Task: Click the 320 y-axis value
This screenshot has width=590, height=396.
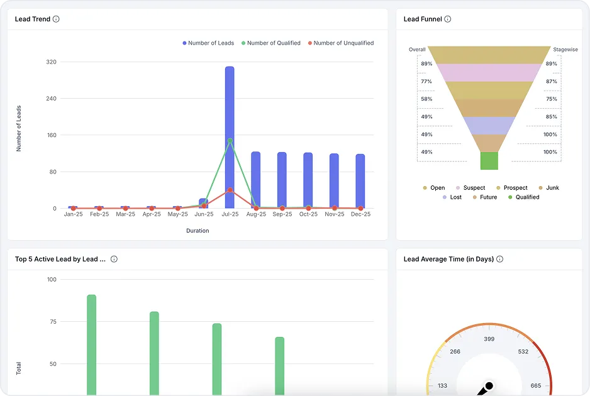Action: (x=51, y=62)
